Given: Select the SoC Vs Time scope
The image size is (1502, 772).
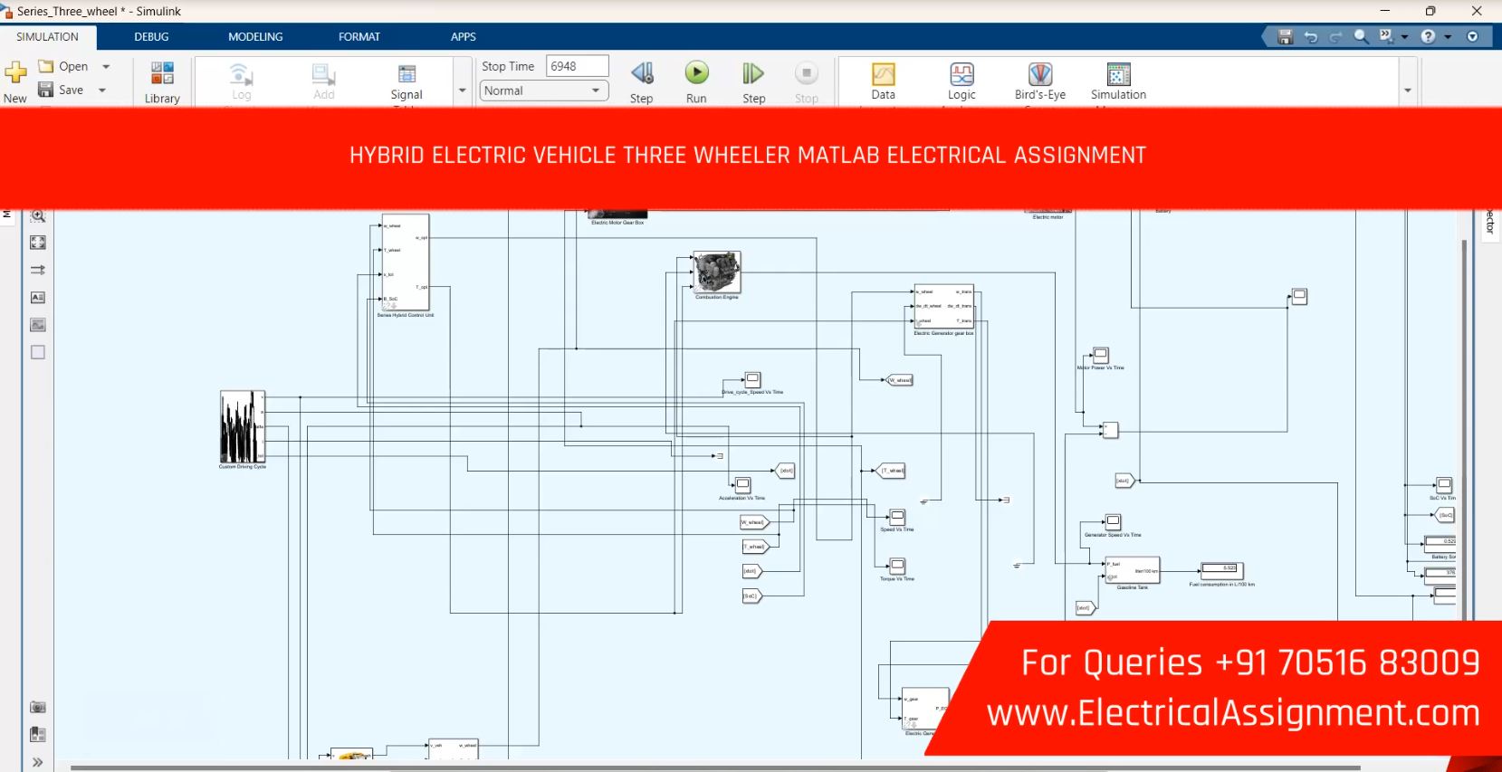Looking at the screenshot, I should coord(1444,485).
